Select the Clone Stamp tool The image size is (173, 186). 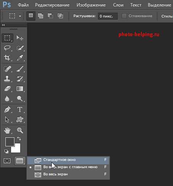(x=7, y=79)
